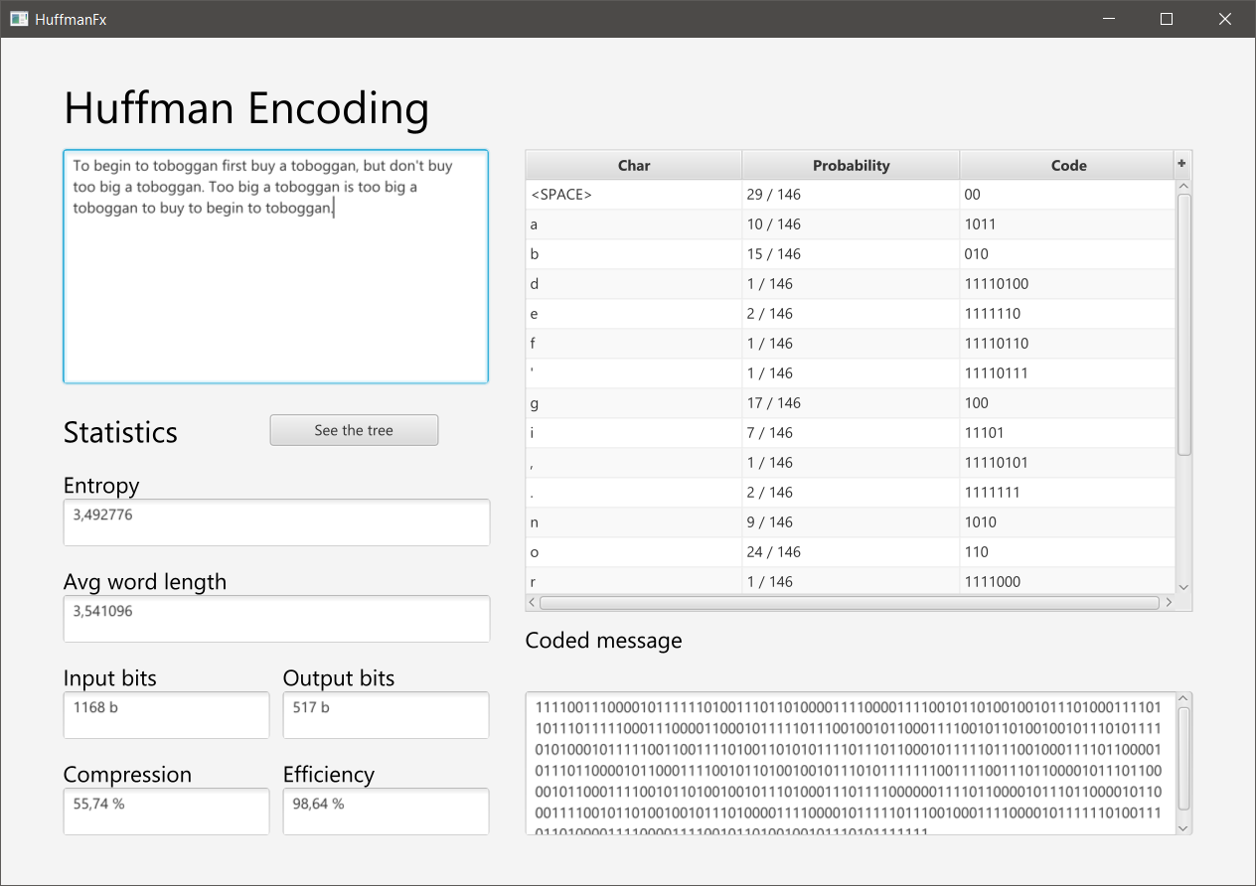This screenshot has width=1256, height=886.
Task: Select the Char cell 'n'
Action: click(x=634, y=522)
